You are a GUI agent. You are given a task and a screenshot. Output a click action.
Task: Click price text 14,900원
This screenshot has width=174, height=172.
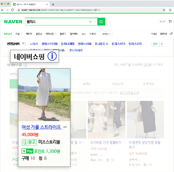pyautogui.click(x=138, y=153)
